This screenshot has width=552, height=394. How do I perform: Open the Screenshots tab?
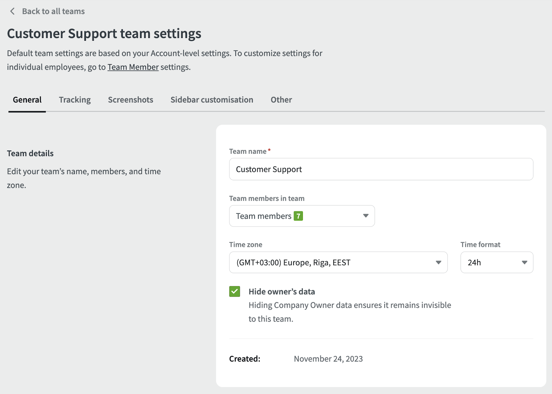[x=130, y=100]
